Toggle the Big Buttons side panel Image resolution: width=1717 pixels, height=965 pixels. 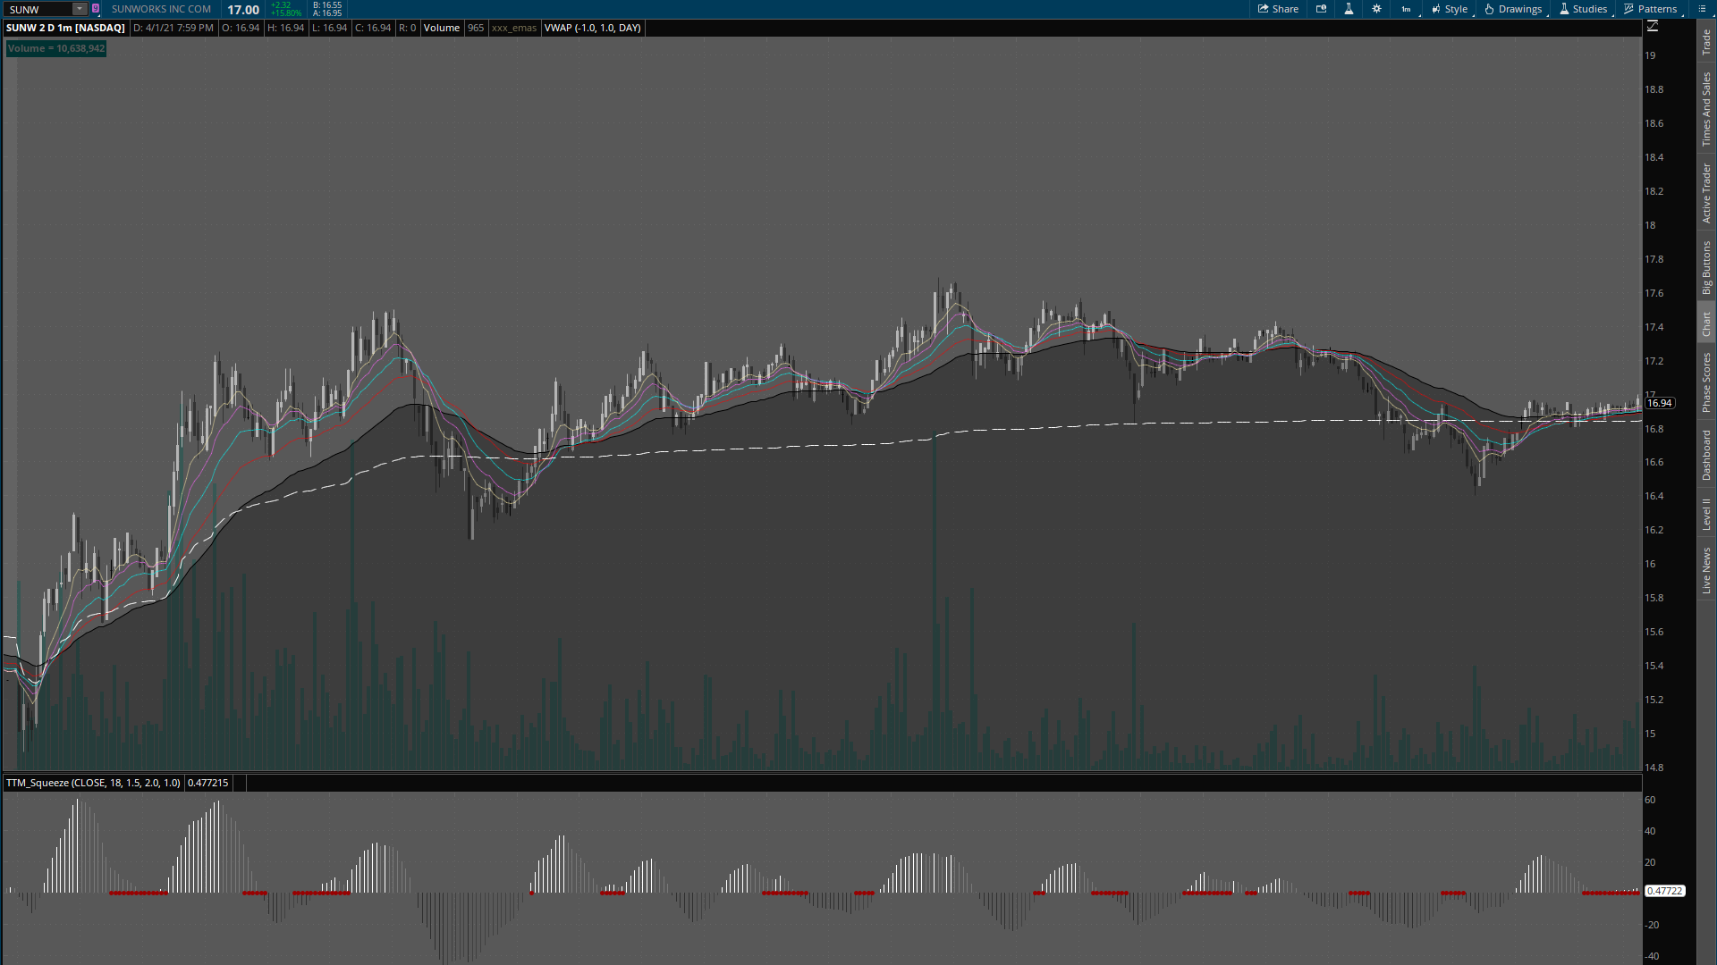(1706, 267)
